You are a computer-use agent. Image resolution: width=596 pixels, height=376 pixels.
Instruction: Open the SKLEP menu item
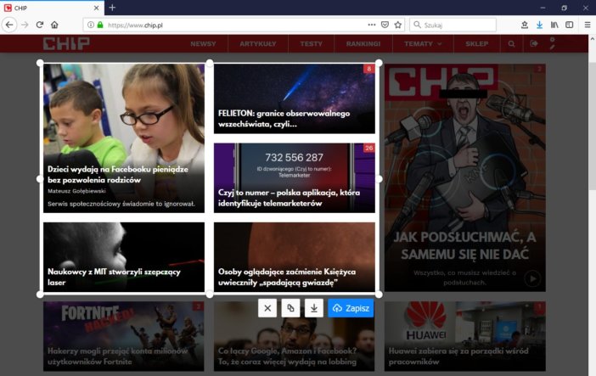point(476,44)
